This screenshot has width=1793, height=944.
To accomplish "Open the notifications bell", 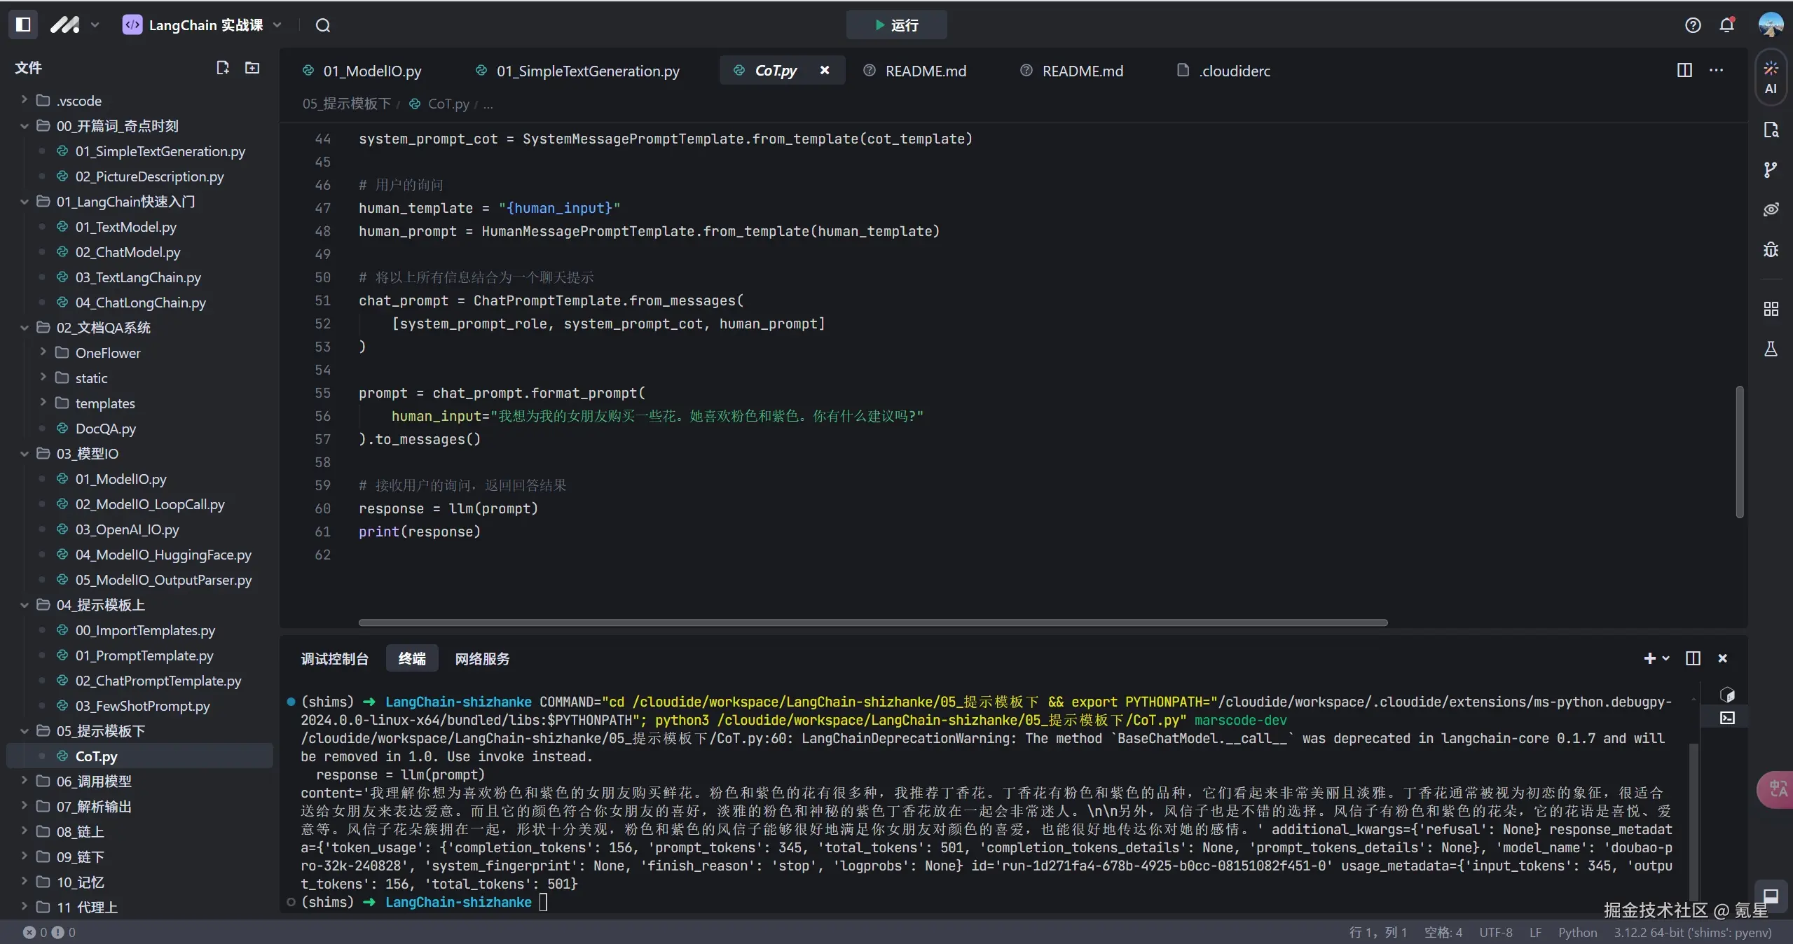I will pyautogui.click(x=1726, y=25).
